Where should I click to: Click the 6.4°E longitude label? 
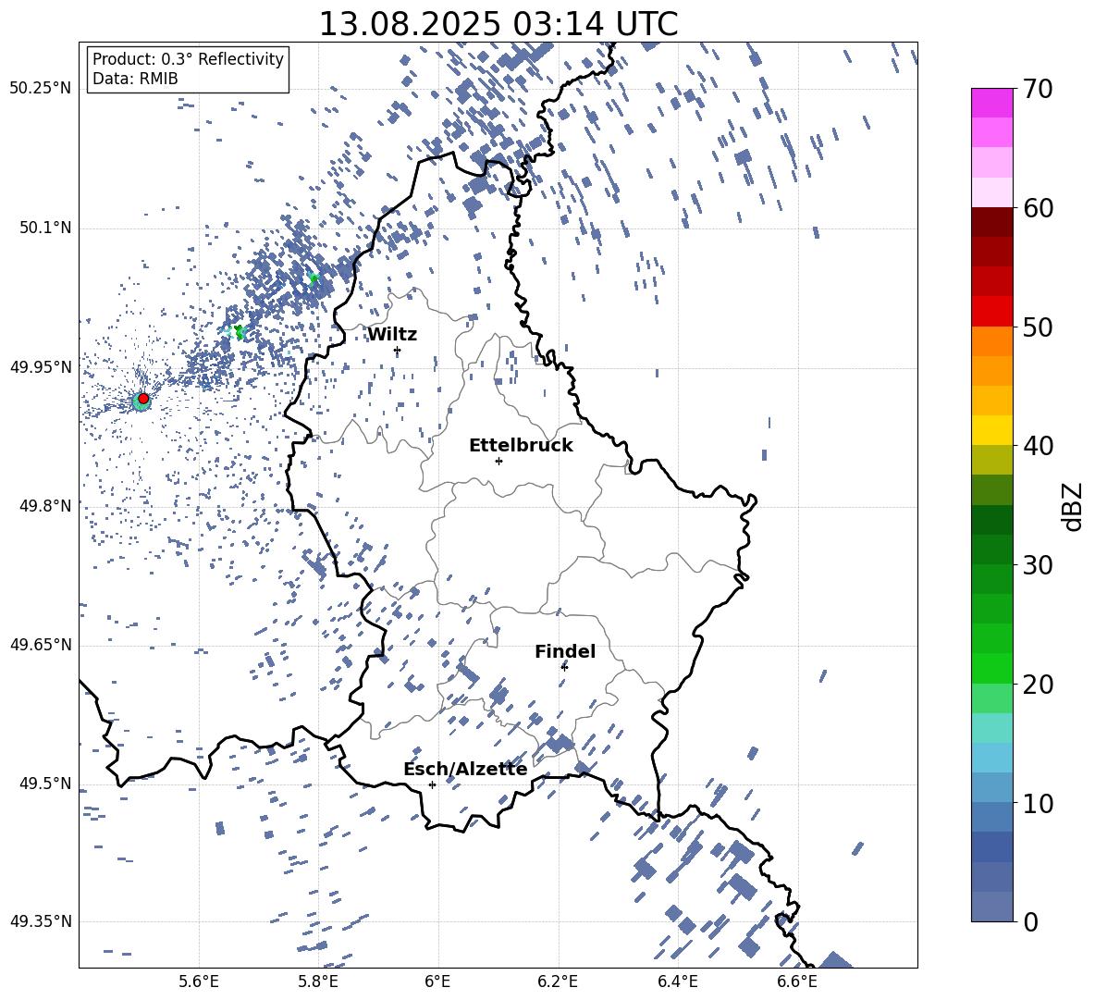point(677,981)
